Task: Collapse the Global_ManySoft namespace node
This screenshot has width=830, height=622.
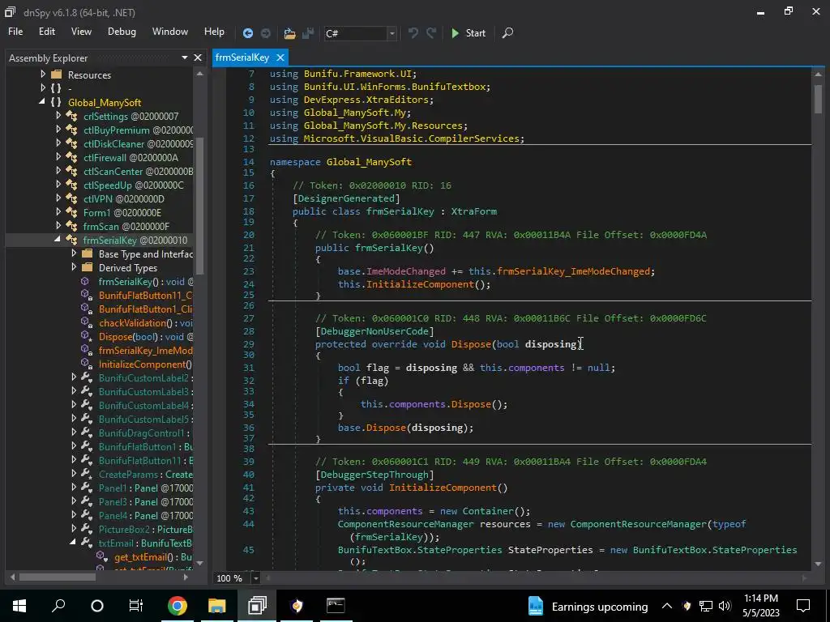Action: (x=42, y=101)
